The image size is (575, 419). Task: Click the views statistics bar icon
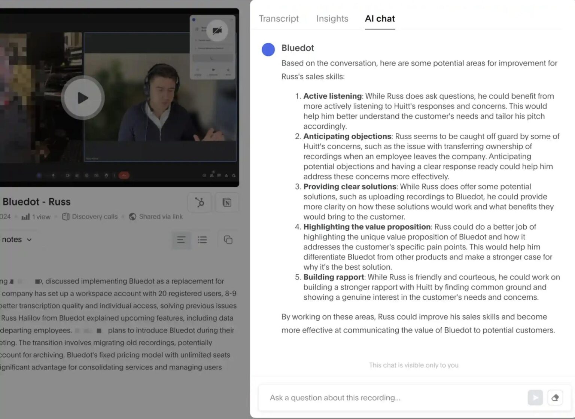click(25, 216)
